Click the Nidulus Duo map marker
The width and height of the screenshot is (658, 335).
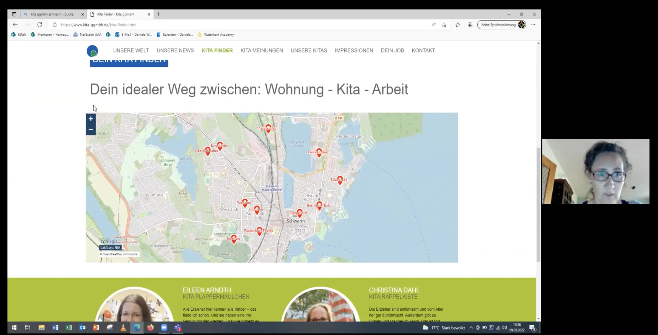pyautogui.click(x=268, y=128)
